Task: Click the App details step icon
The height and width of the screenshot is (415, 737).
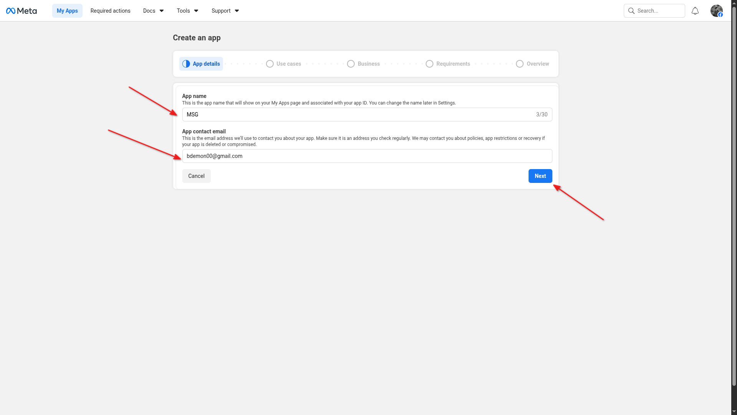Action: [186, 64]
